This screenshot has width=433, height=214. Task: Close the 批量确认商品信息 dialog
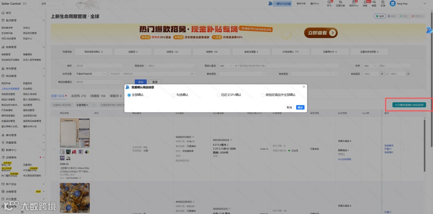pyautogui.click(x=304, y=87)
